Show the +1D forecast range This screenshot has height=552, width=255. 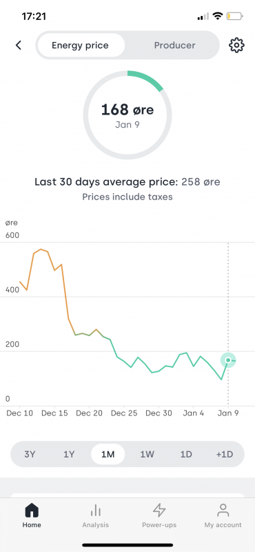click(x=225, y=454)
